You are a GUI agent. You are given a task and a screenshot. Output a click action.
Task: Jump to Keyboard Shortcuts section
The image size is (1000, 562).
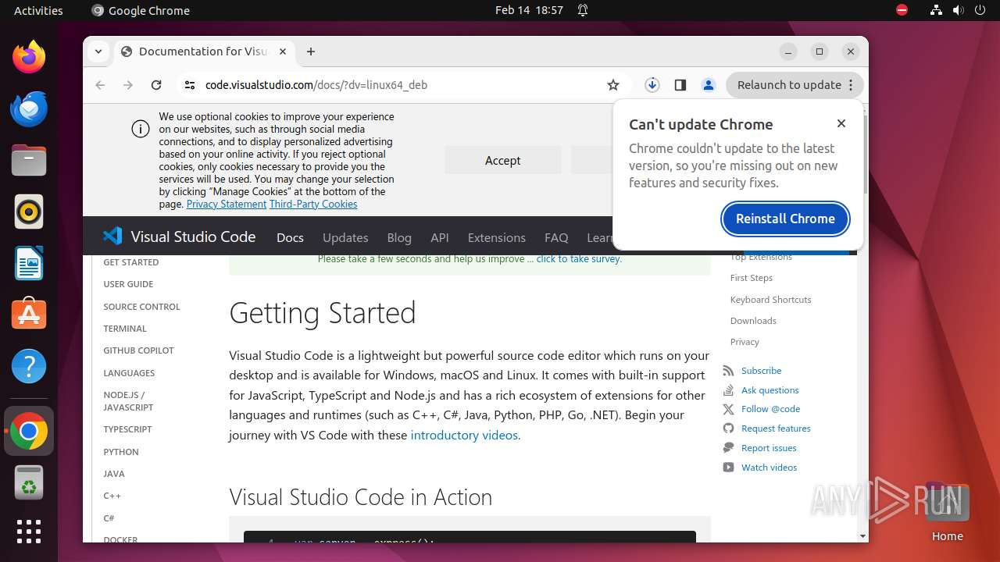(x=771, y=300)
